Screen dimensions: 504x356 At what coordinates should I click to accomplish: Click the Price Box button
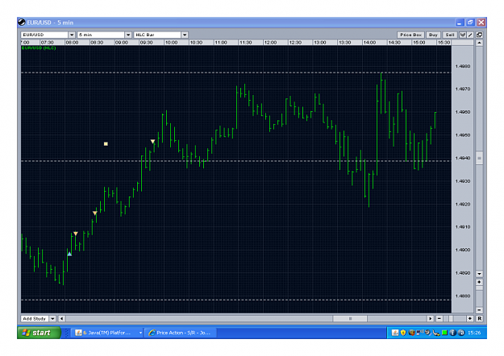tap(410, 35)
